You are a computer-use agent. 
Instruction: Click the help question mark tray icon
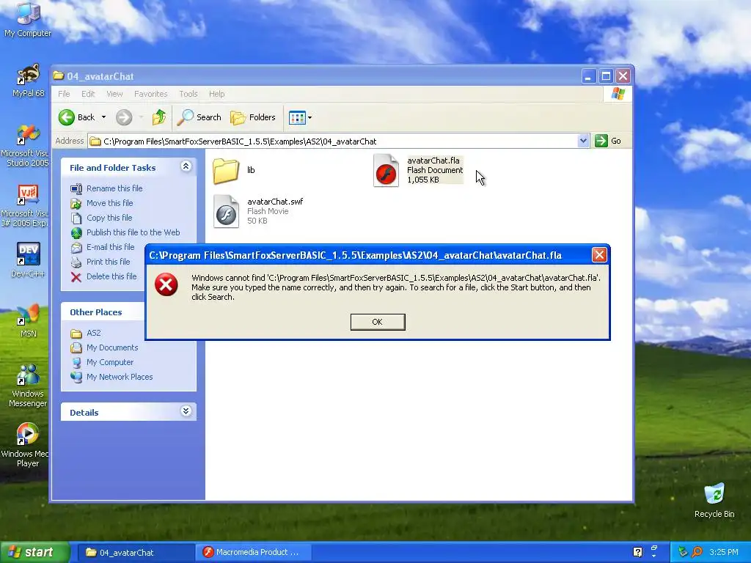click(637, 552)
